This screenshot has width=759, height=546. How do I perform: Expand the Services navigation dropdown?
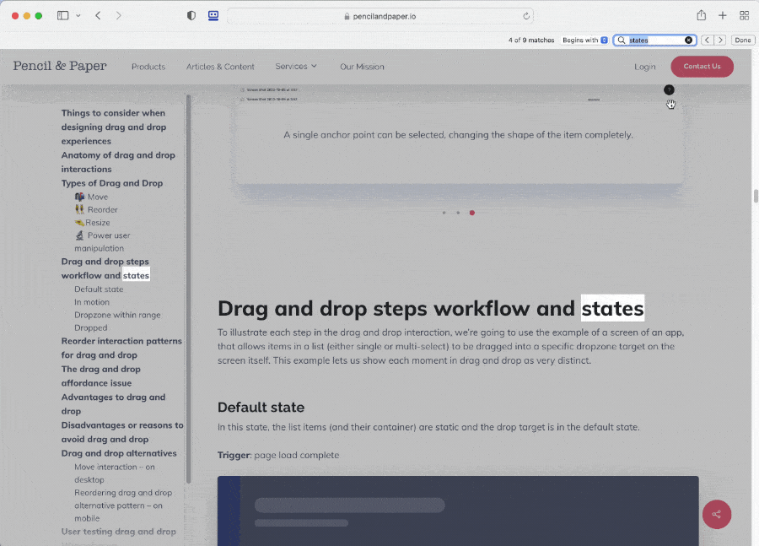(296, 67)
